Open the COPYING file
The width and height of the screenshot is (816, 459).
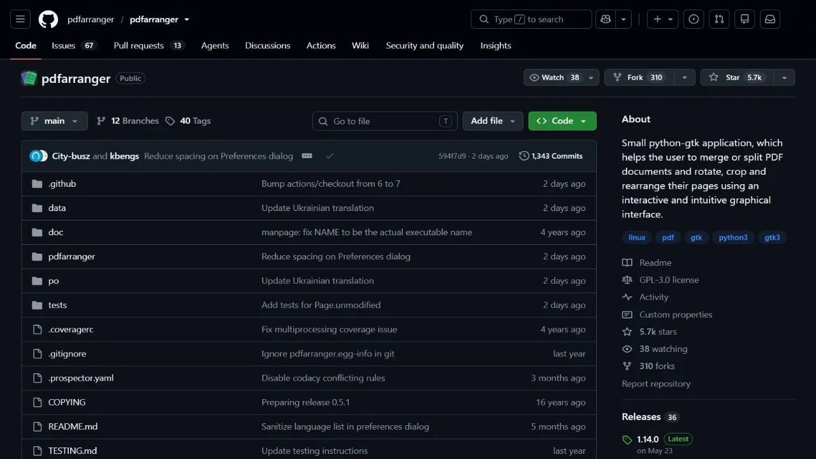pos(67,402)
